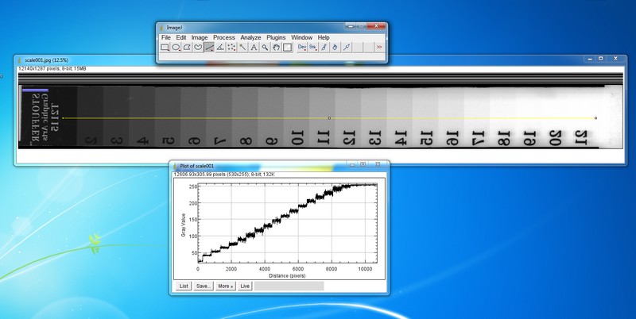Select the Straight Line tool
Screen dimensions: 636x319
[209, 48]
